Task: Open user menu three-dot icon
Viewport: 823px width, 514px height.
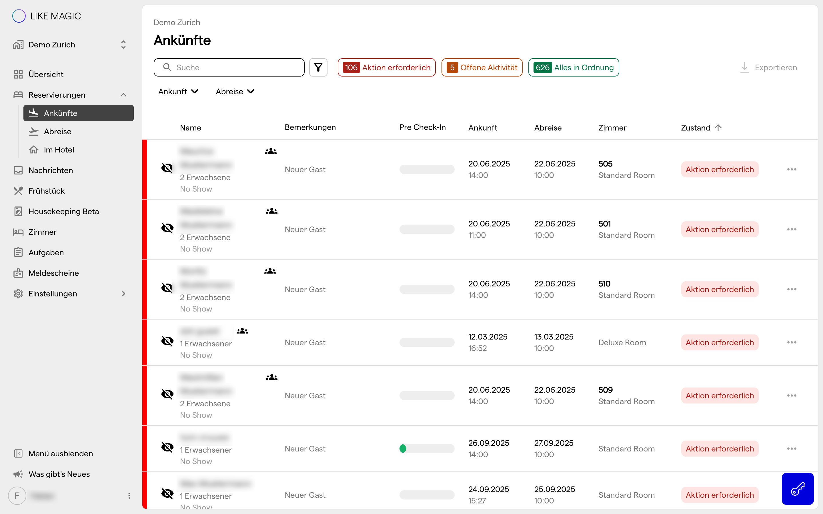Action: click(129, 496)
